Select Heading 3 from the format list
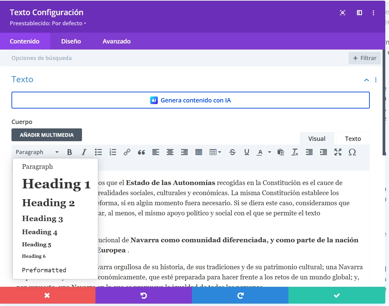389x306 pixels. pos(55,218)
